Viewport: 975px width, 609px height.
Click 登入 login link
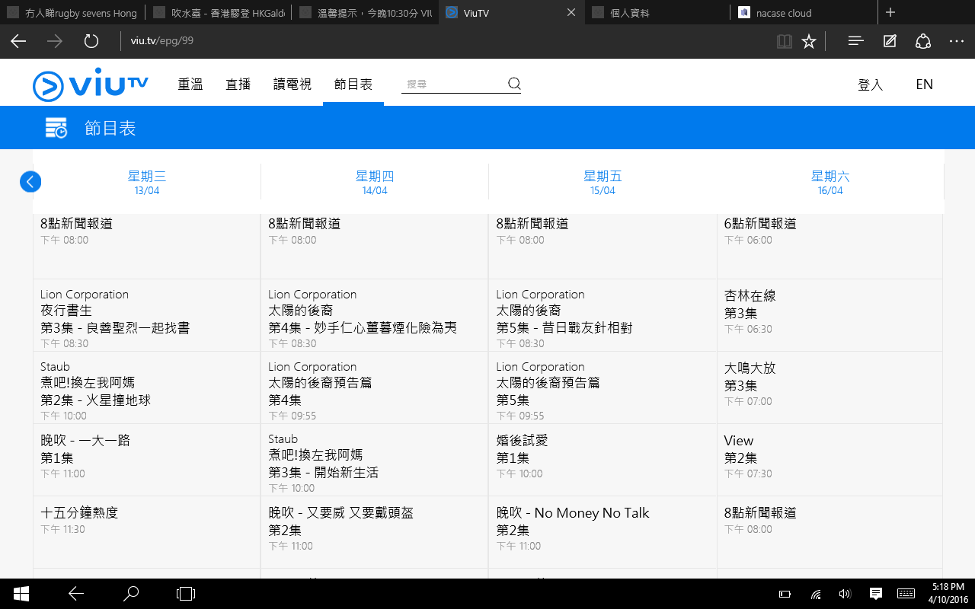[870, 84]
